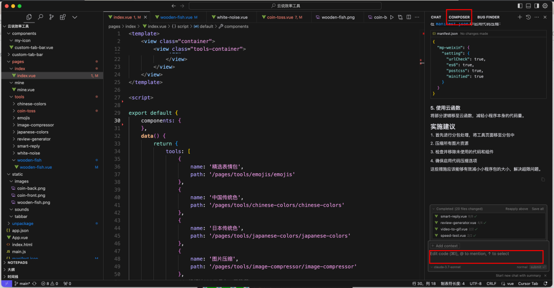
Task: Open errors and warnings status item
Action: (x=49, y=284)
